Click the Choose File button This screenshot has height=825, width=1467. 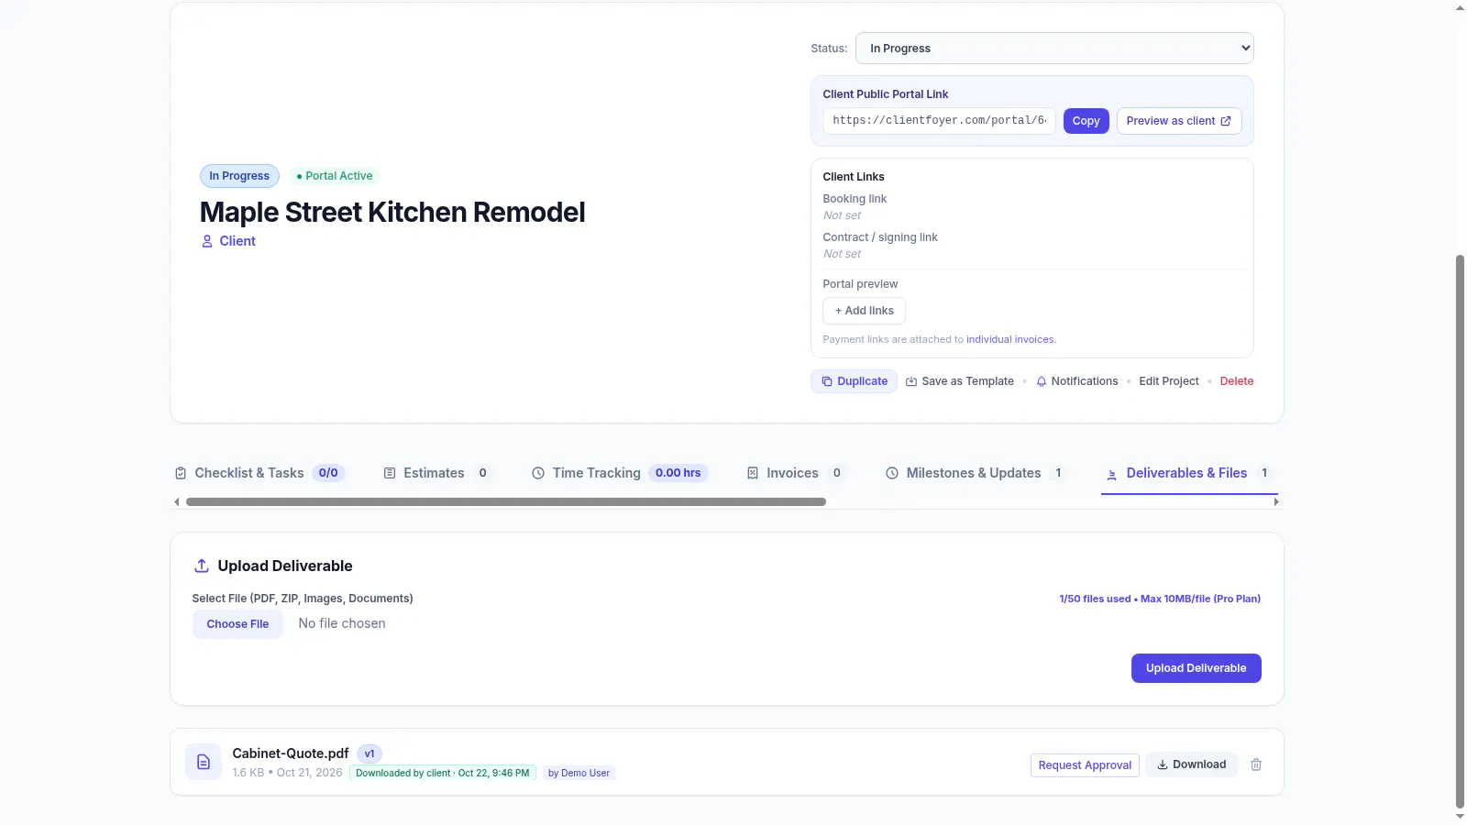pyautogui.click(x=237, y=624)
